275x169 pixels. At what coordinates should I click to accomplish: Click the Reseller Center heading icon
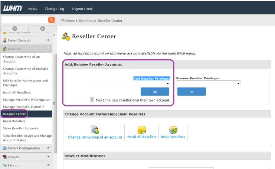click(x=66, y=36)
